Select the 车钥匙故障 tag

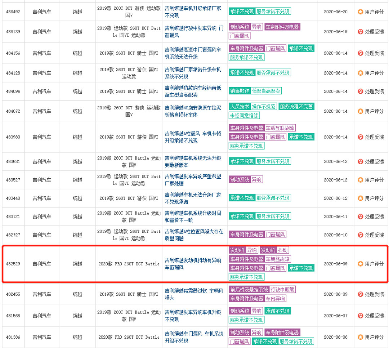[x=278, y=259]
